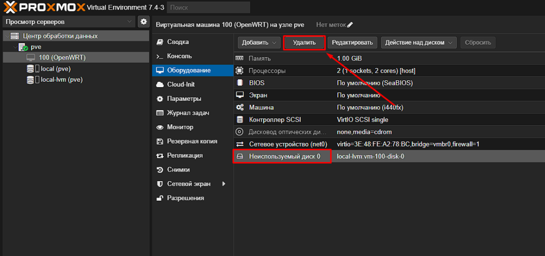
Task: Open the Добавить dropdown button
Action: tap(259, 42)
